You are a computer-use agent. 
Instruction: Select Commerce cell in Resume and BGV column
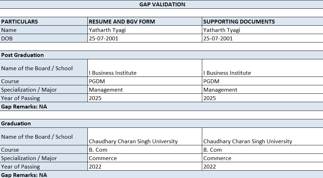(103, 158)
